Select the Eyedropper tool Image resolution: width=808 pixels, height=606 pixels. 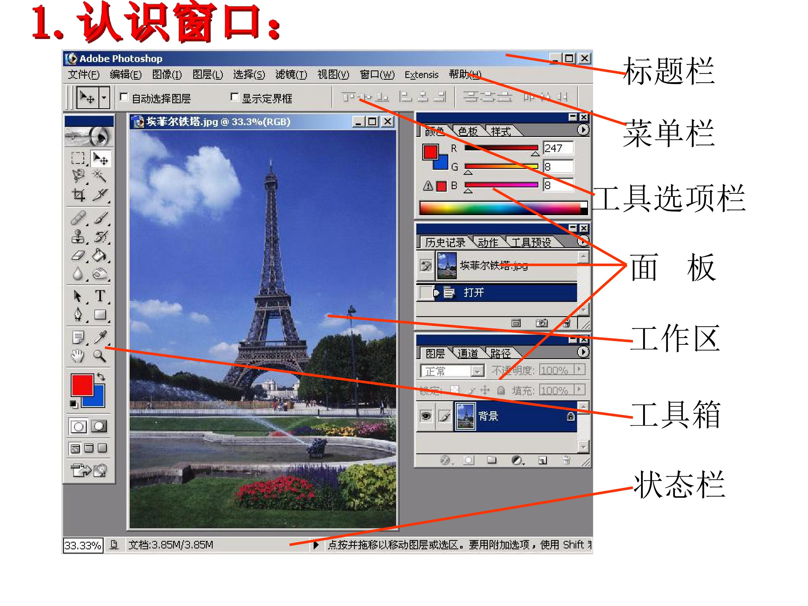pyautogui.click(x=100, y=337)
